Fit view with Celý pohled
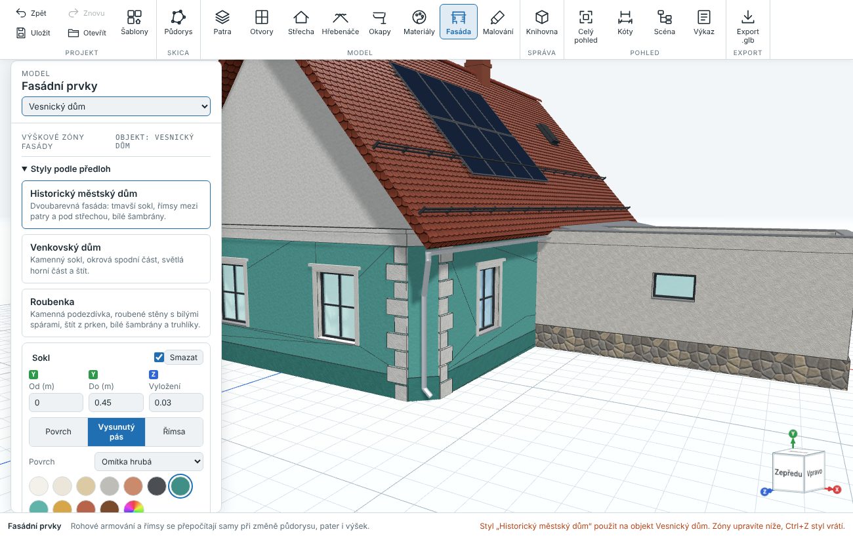Image resolution: width=853 pixels, height=538 pixels. tap(586, 26)
